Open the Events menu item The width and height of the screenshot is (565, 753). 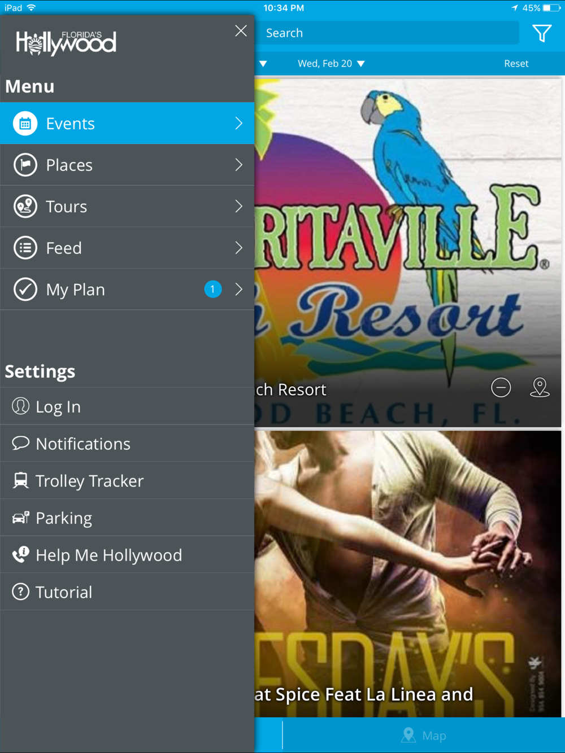(127, 124)
